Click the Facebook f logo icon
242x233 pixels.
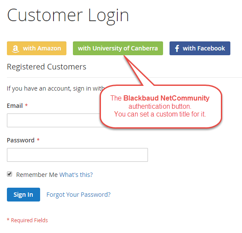177,48
